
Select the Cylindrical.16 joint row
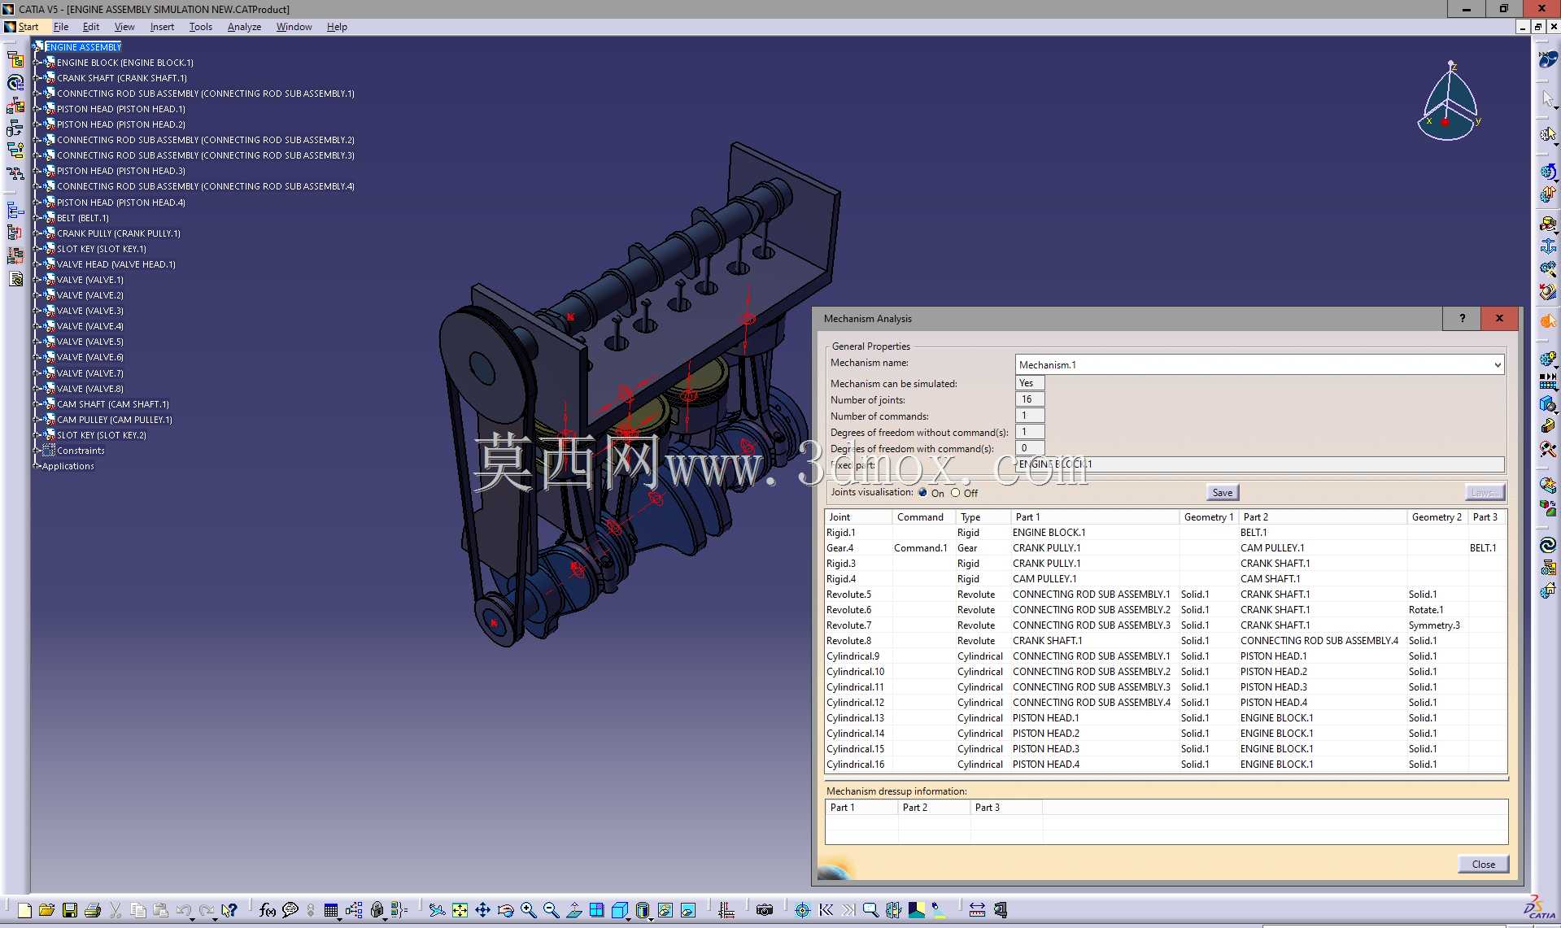pyautogui.click(x=1166, y=765)
